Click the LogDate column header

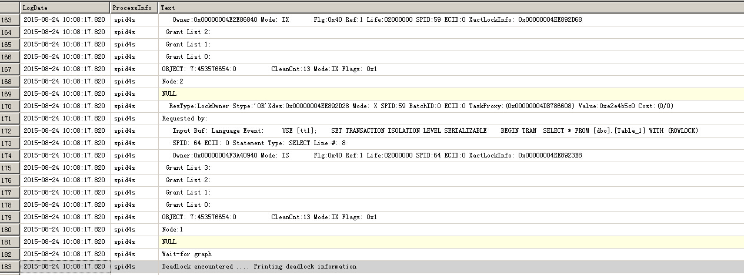pos(65,8)
